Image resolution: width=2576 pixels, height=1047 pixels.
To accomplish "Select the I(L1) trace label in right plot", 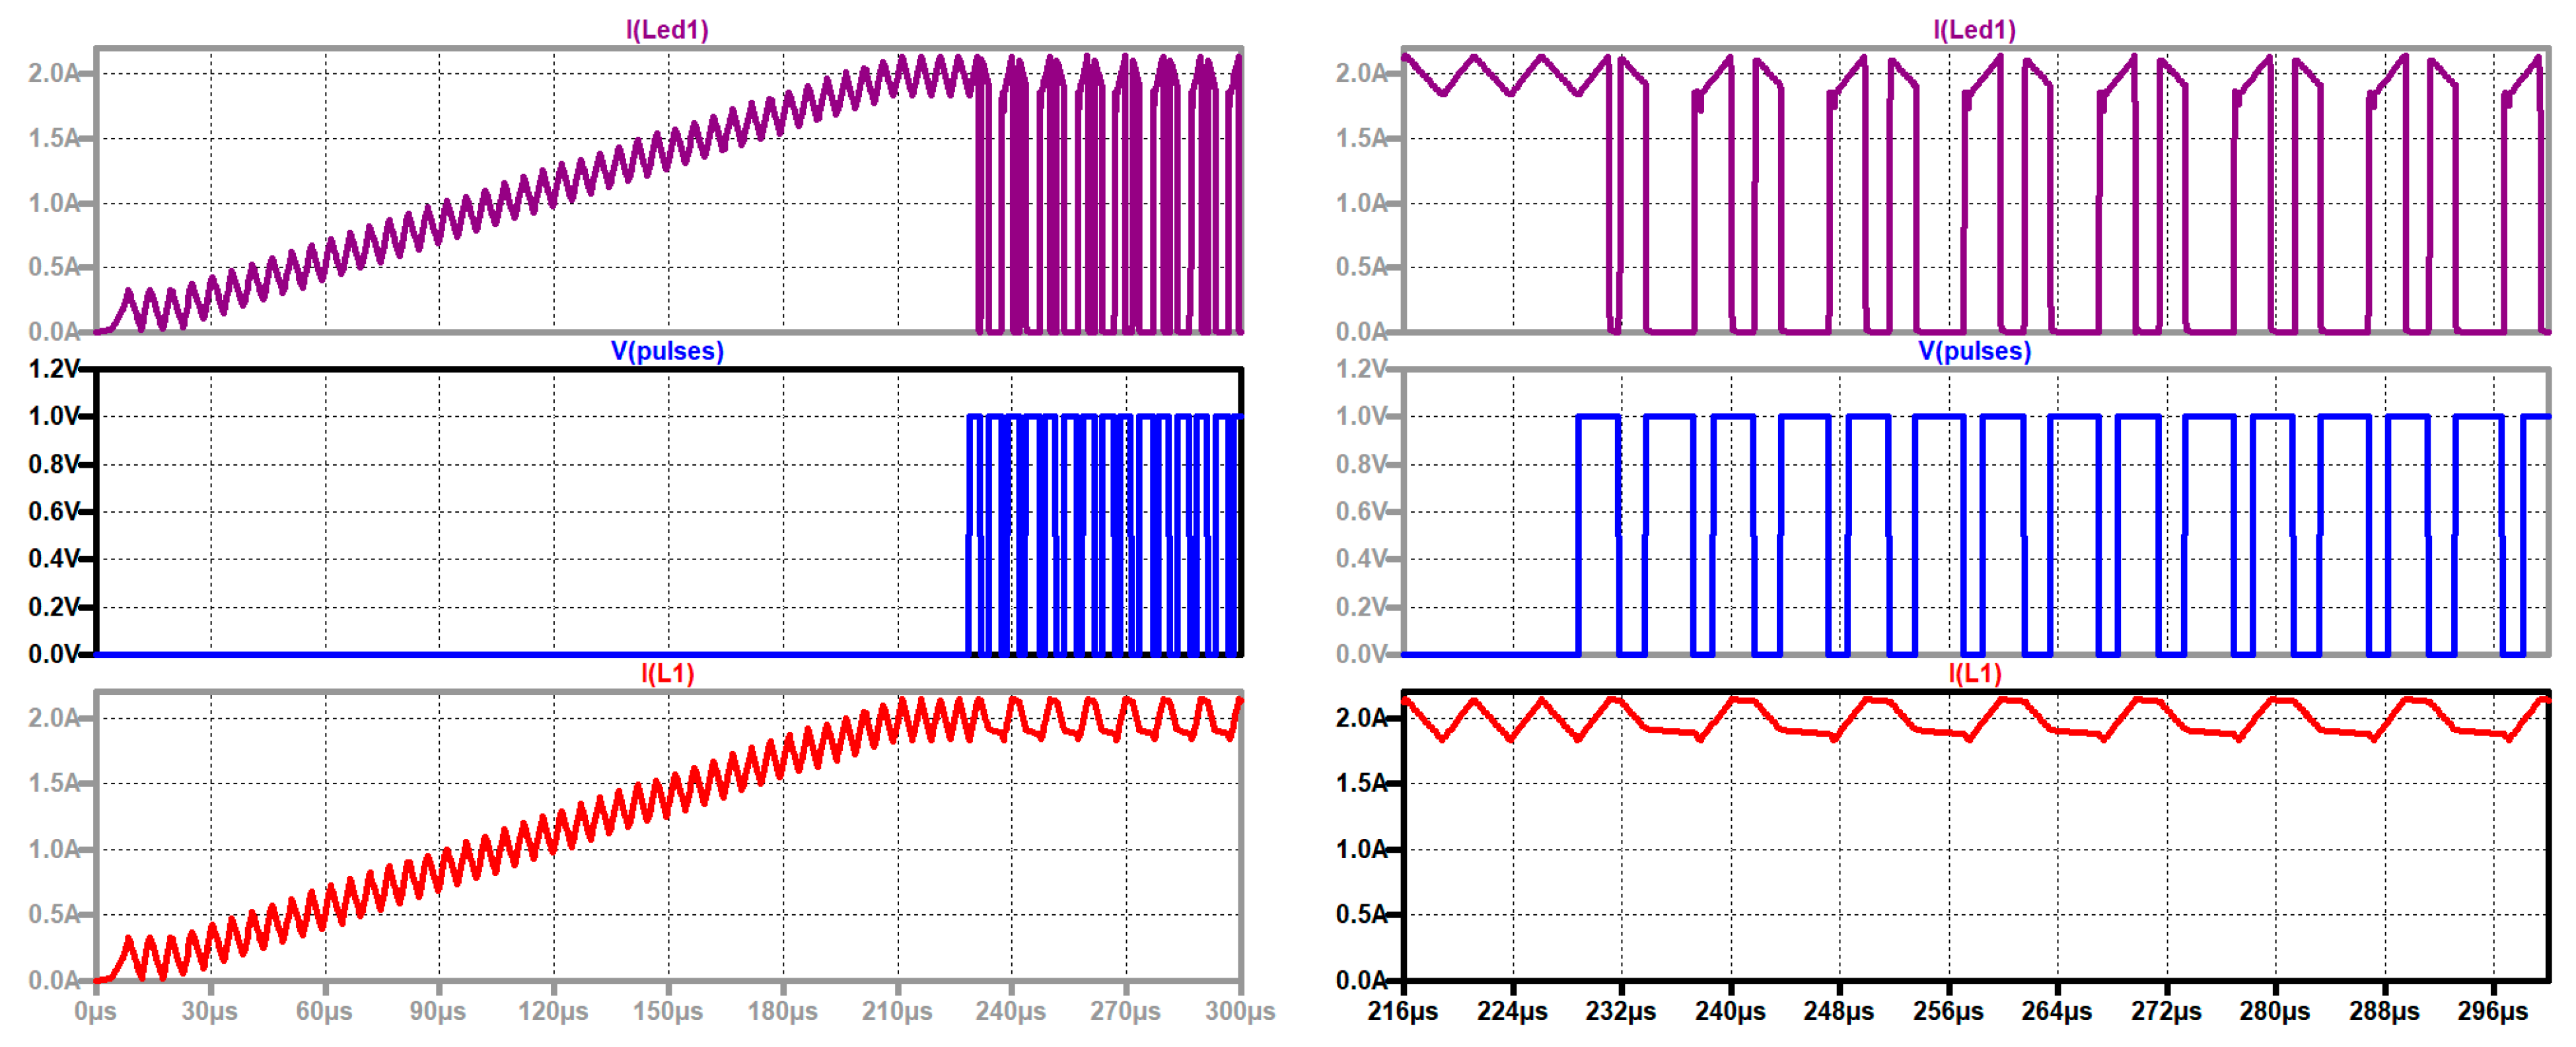I will point(1974,673).
